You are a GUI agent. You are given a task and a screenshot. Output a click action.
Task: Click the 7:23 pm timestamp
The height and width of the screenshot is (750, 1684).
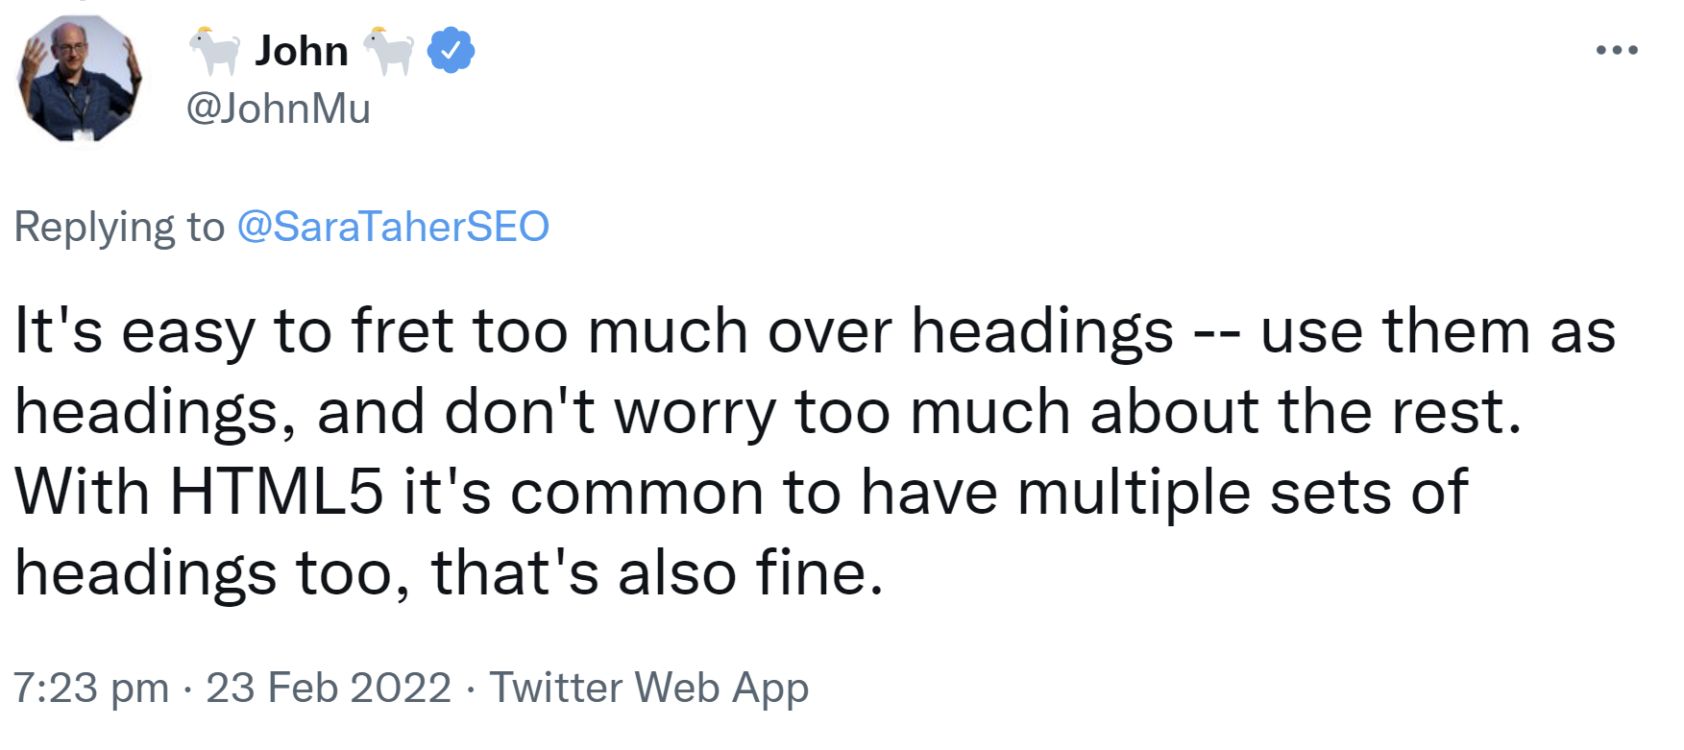point(91,688)
